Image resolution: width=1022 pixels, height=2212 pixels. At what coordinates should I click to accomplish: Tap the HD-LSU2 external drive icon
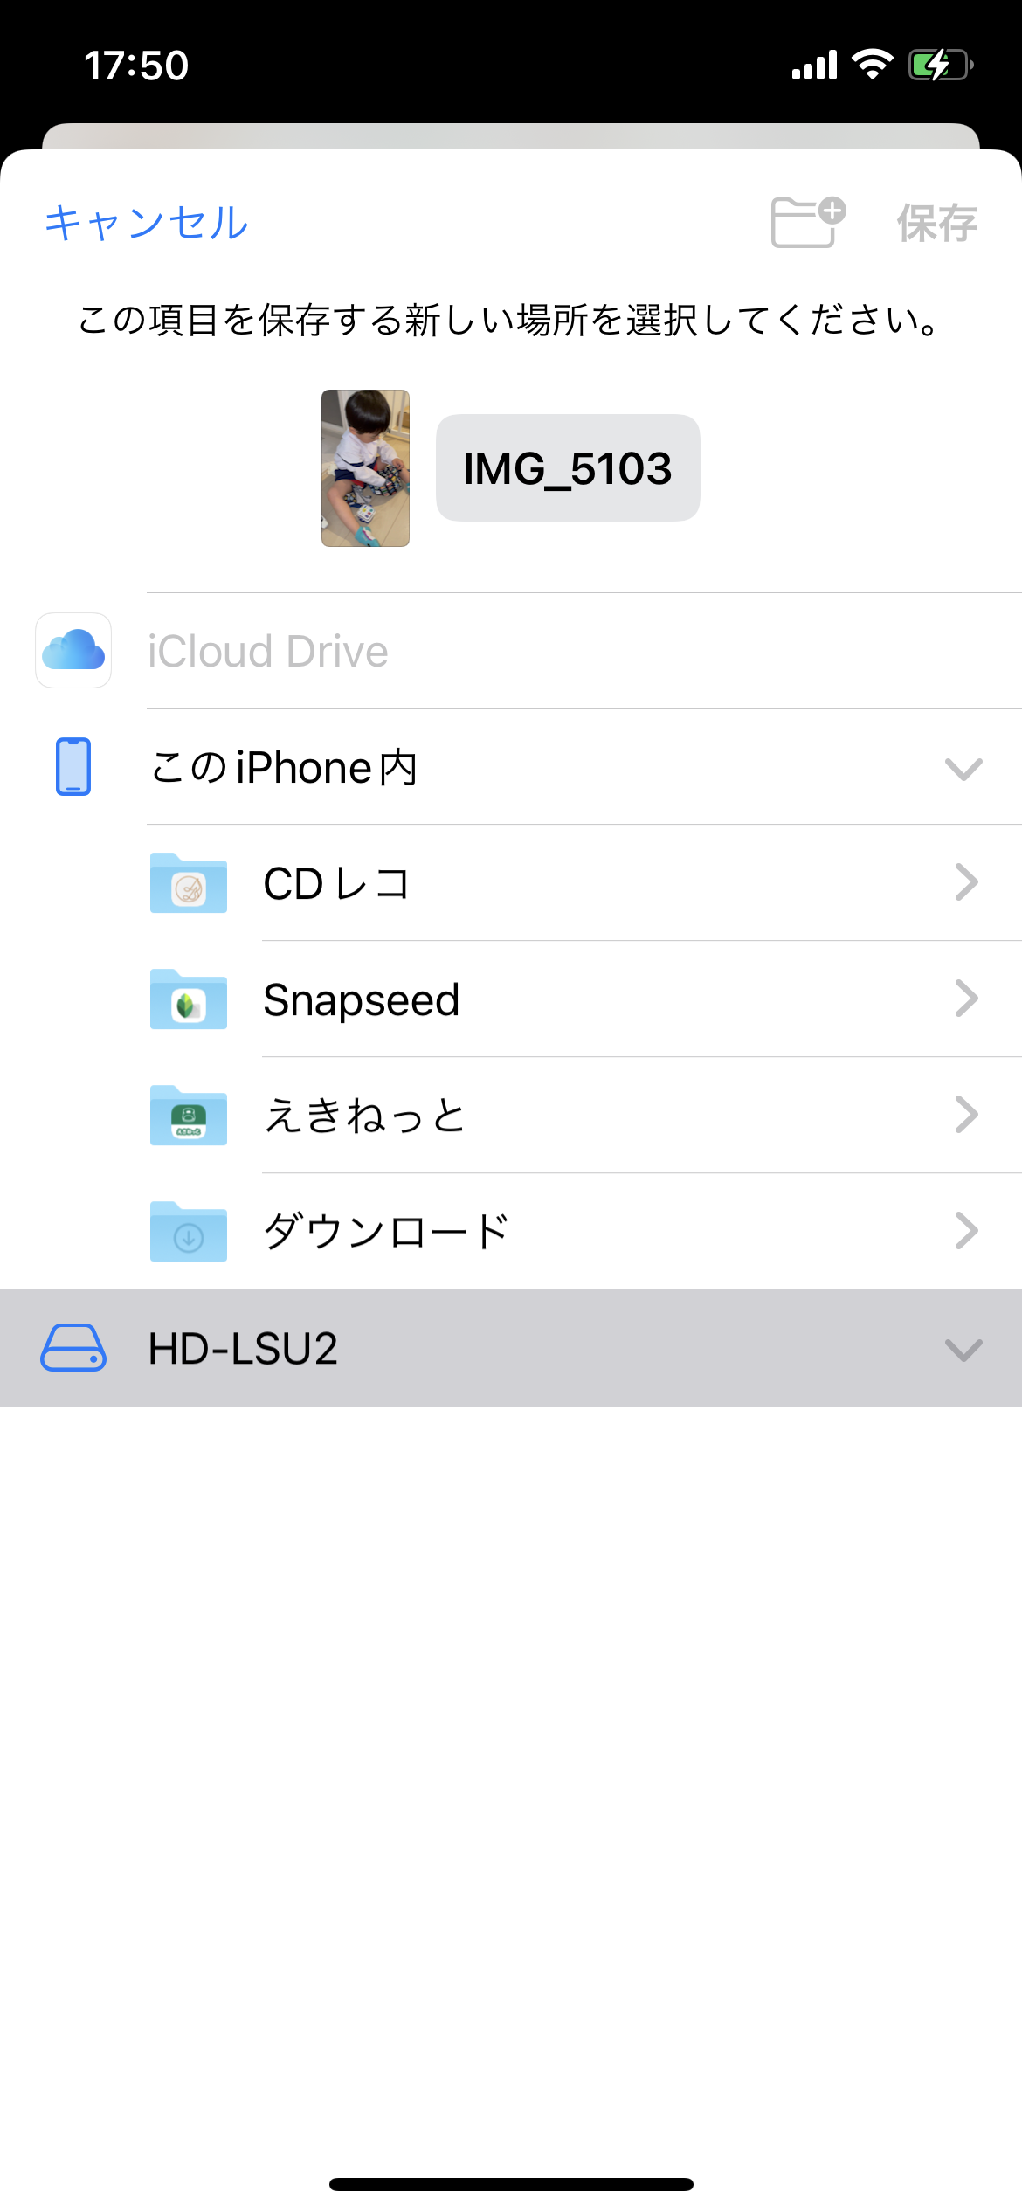pyautogui.click(x=73, y=1348)
